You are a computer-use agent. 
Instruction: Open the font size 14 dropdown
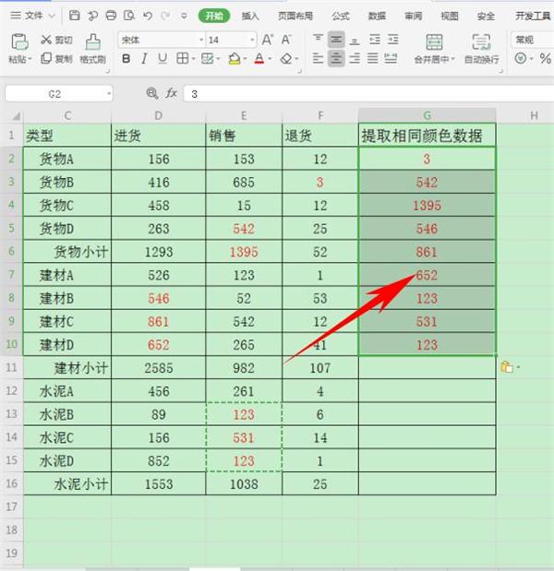pos(252,40)
